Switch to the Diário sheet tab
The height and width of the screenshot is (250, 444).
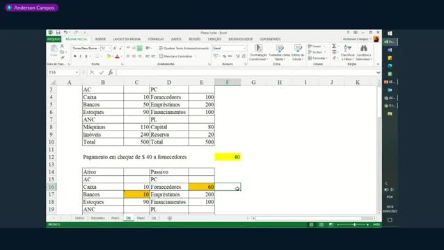pos(79,218)
